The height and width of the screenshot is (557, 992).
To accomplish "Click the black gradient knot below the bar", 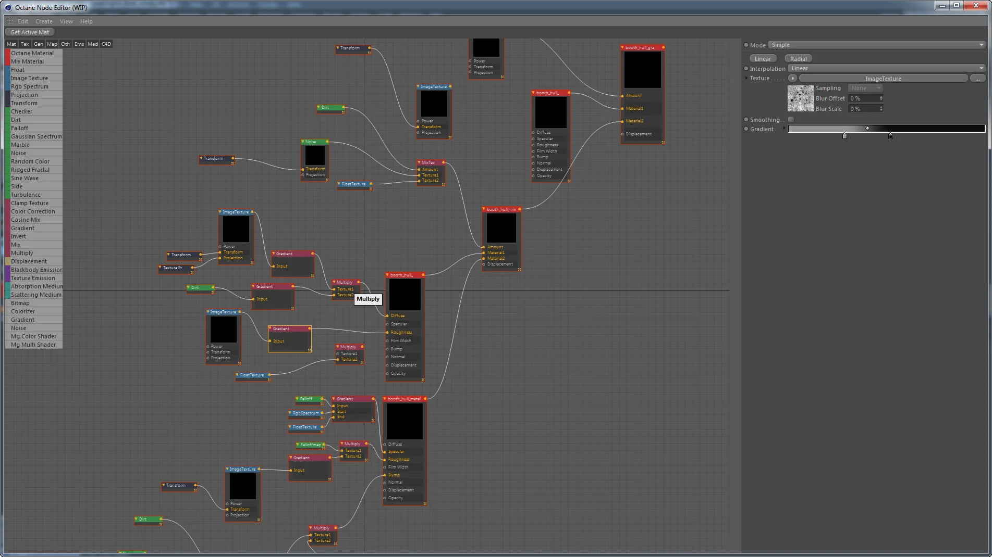I will pos(890,136).
